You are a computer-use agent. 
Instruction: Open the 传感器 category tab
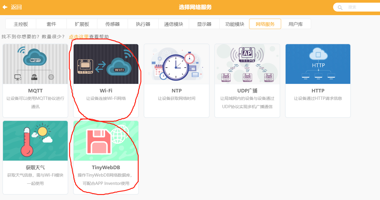(x=113, y=24)
